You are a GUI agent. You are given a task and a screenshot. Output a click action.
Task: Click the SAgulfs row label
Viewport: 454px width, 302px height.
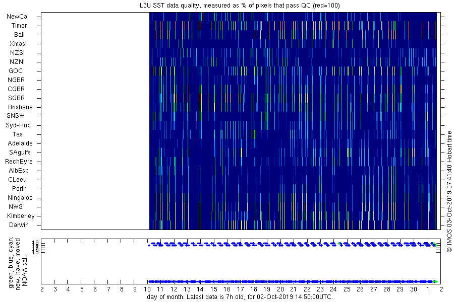click(20, 153)
